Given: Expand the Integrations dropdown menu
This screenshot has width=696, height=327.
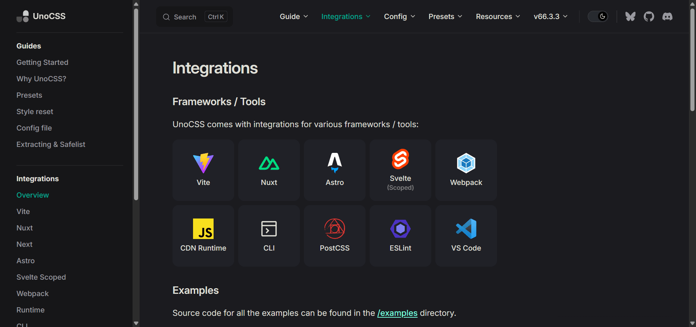Looking at the screenshot, I should tap(346, 16).
